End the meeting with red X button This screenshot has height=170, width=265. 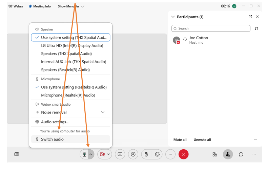point(184,154)
